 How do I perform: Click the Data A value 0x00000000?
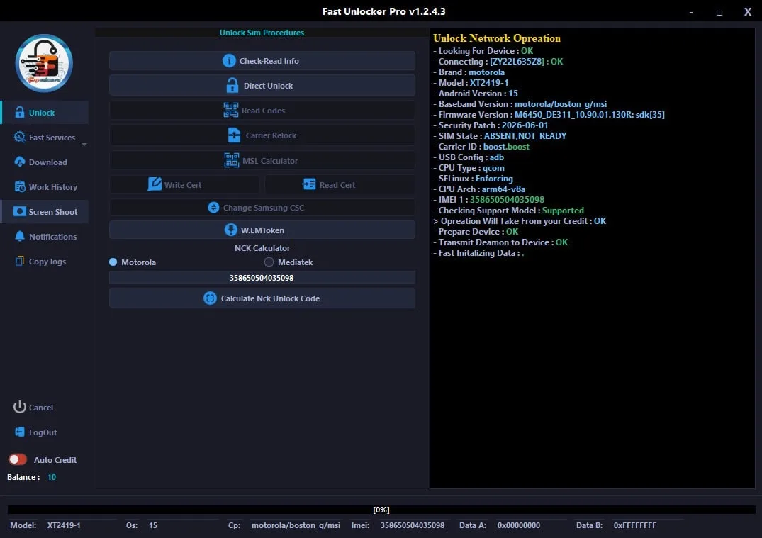519,525
